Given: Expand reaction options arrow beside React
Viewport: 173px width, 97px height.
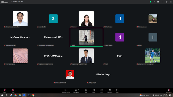Looking at the screenshot, I should tap(96, 90).
